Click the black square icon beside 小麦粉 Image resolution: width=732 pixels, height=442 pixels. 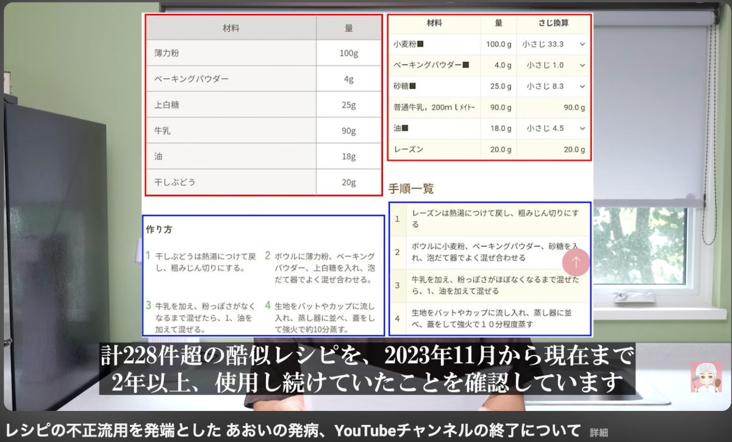tap(420, 44)
